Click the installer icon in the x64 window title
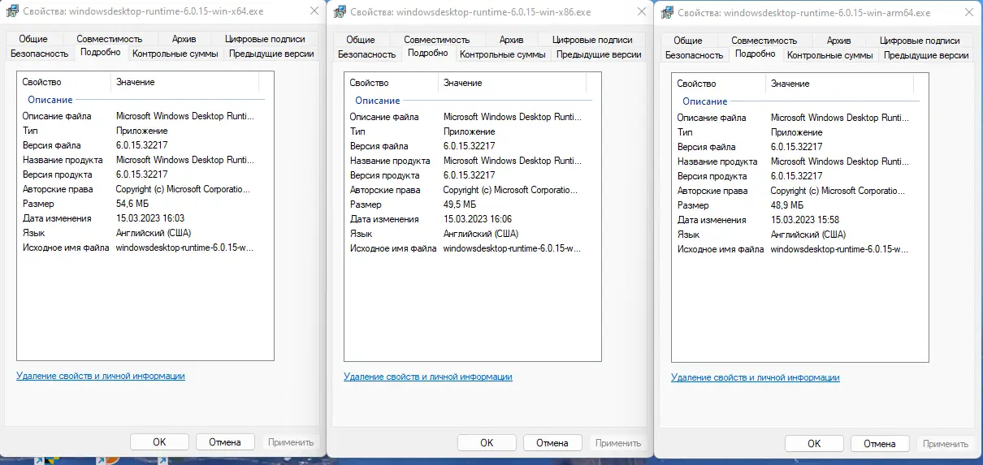This screenshot has height=465, width=983. (x=12, y=11)
